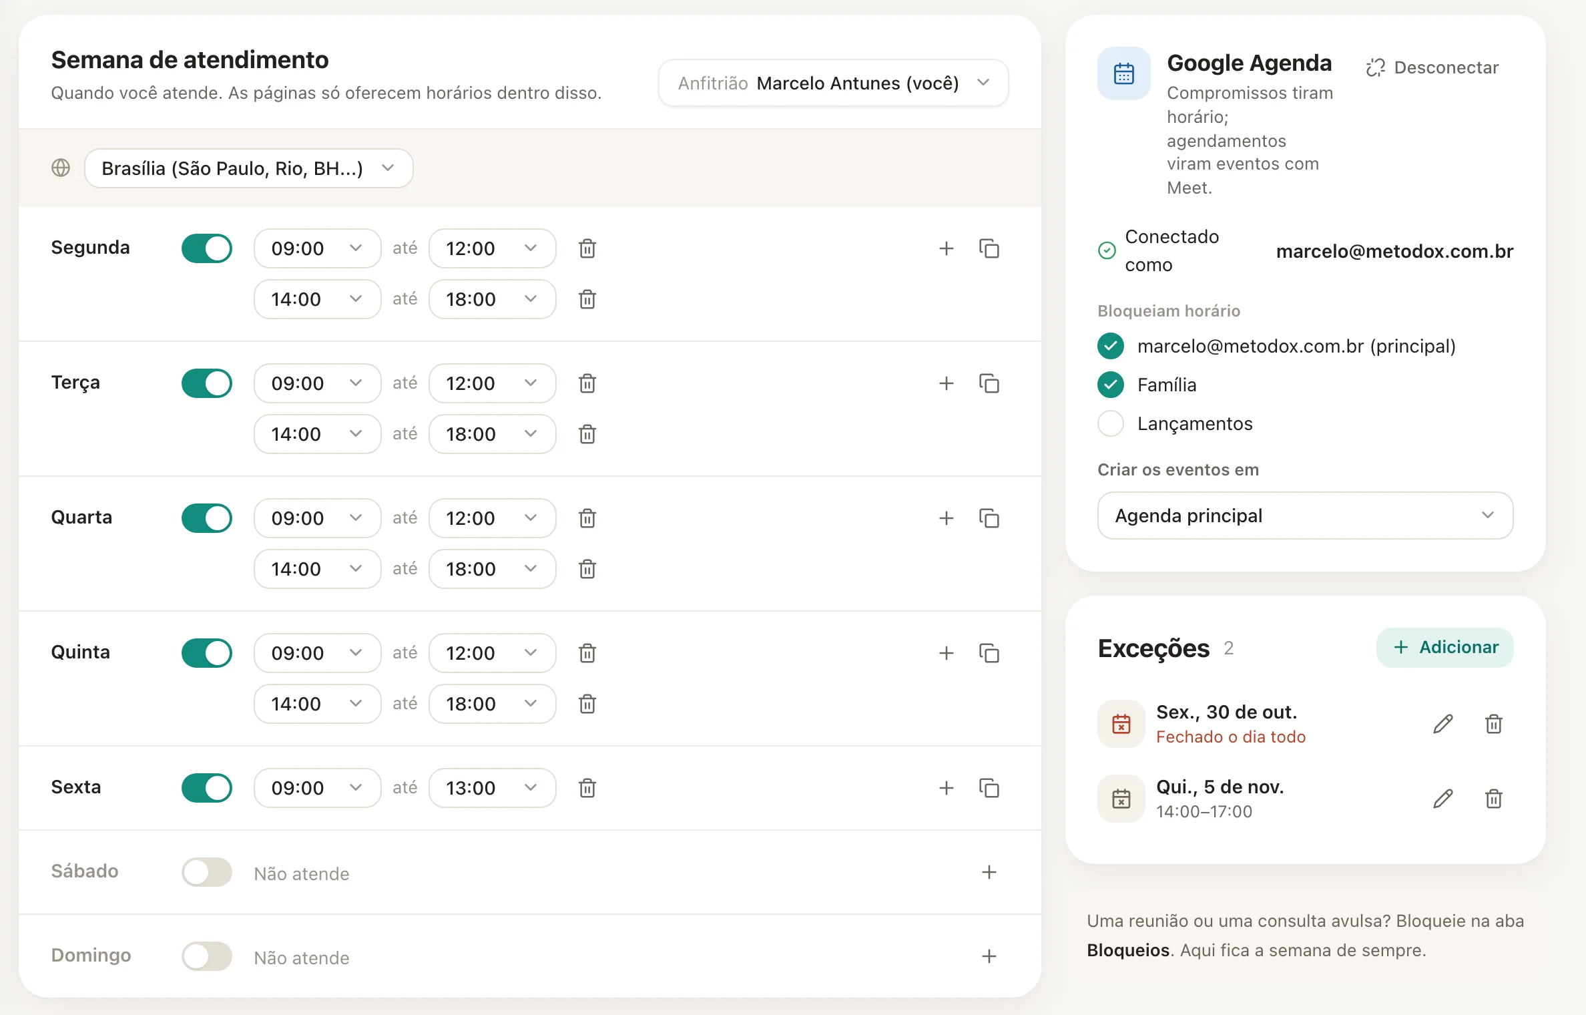Delete the Sex., 30 de out. exception

pos(1494,724)
